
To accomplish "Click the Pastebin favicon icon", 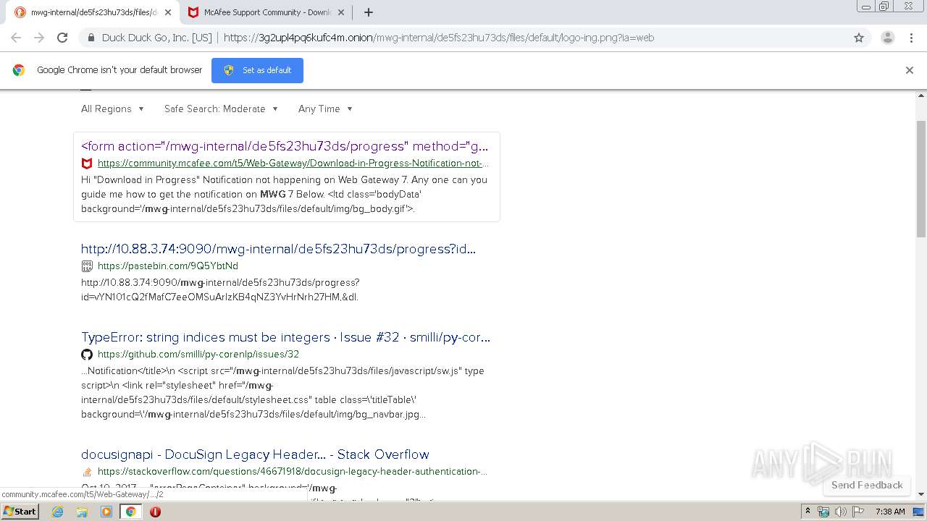I will click(87, 266).
